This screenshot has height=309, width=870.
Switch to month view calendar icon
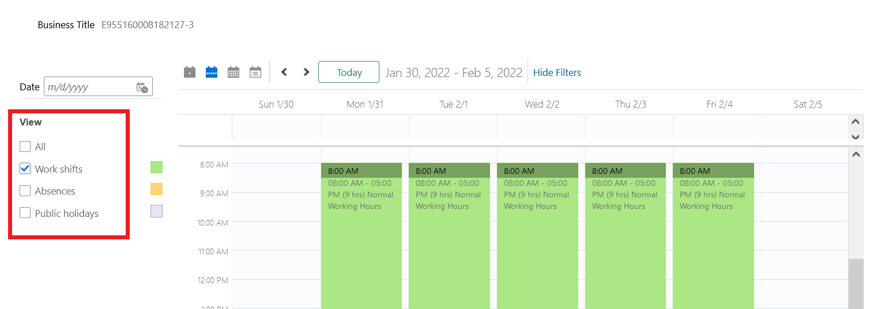(x=233, y=72)
